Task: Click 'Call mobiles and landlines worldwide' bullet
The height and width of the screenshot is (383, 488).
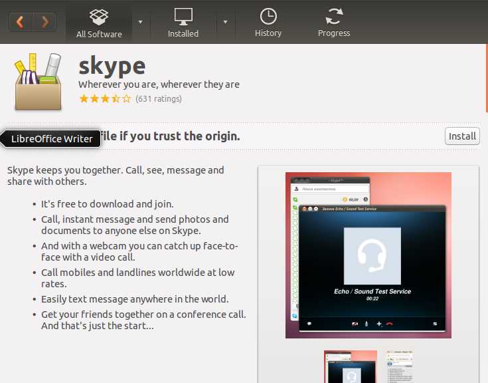Action: coord(138,278)
